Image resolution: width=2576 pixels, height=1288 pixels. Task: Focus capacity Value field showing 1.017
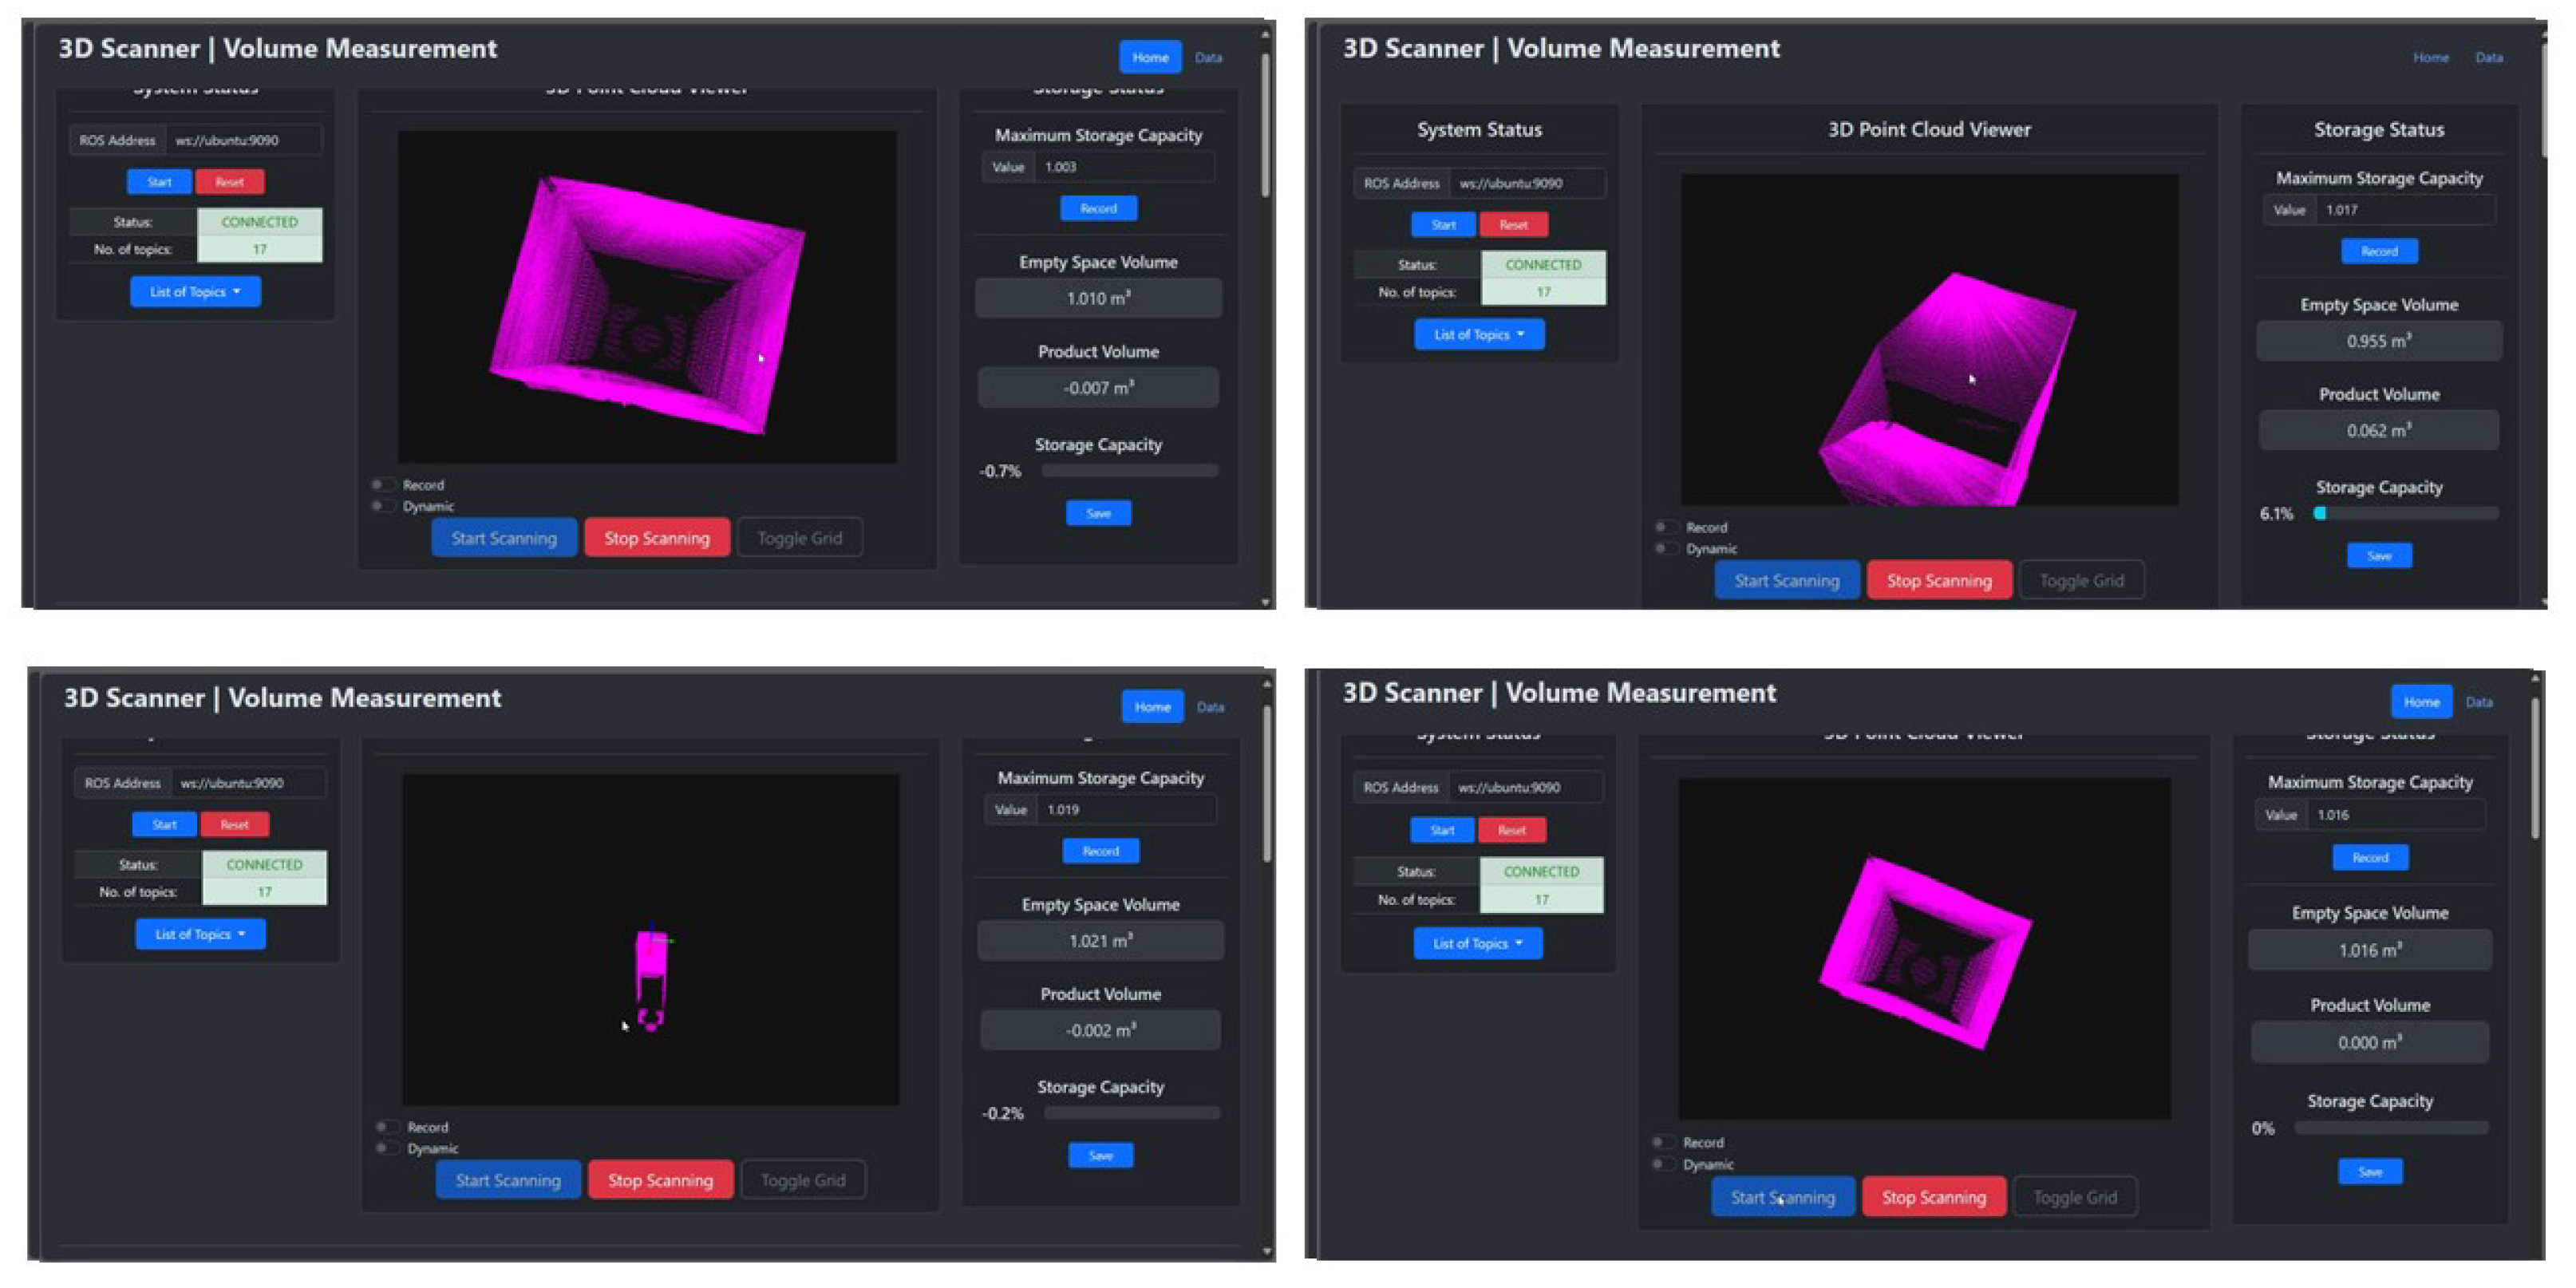(2405, 210)
